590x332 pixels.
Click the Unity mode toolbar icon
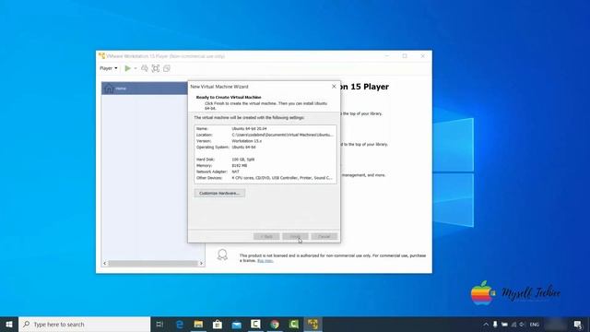click(x=167, y=68)
